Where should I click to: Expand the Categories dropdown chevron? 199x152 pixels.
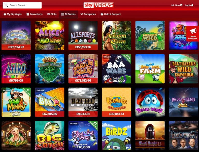pyautogui.click(x=82, y=14)
